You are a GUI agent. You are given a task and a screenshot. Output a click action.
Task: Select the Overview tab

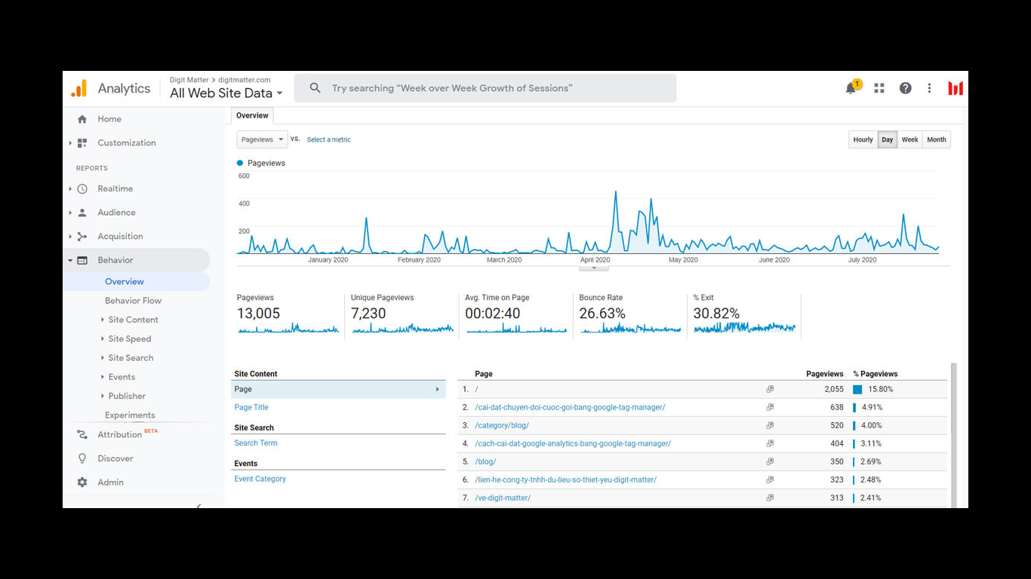pos(252,115)
